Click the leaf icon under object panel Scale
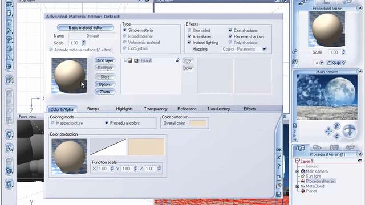Image resolution: width=365 pixels, height=205 pixels. 339,63
